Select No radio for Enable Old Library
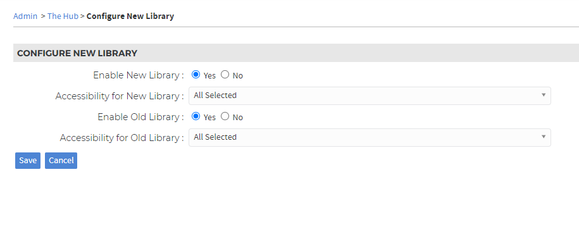579x234 pixels. click(225, 116)
